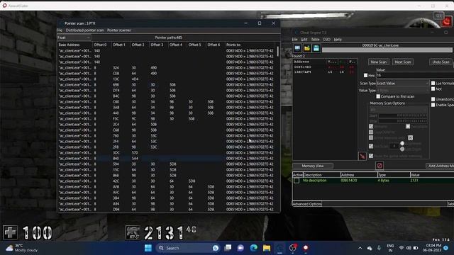Viewport: 454px width, 255px height.
Task: Toggle the Enable Speedhack checkbox
Action: [x=433, y=105]
